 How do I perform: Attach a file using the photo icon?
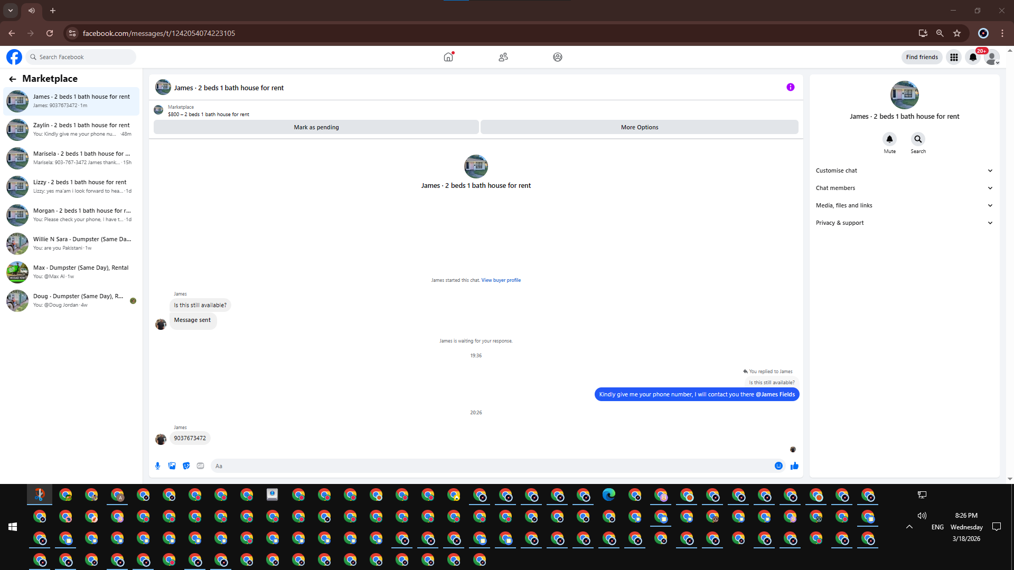pos(172,466)
